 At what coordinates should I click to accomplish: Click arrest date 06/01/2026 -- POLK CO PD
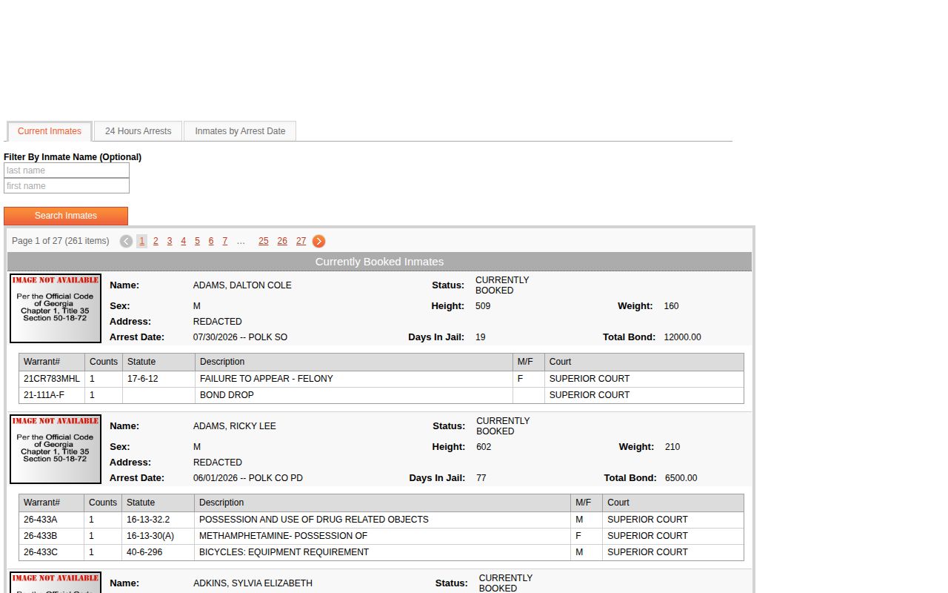tap(248, 478)
